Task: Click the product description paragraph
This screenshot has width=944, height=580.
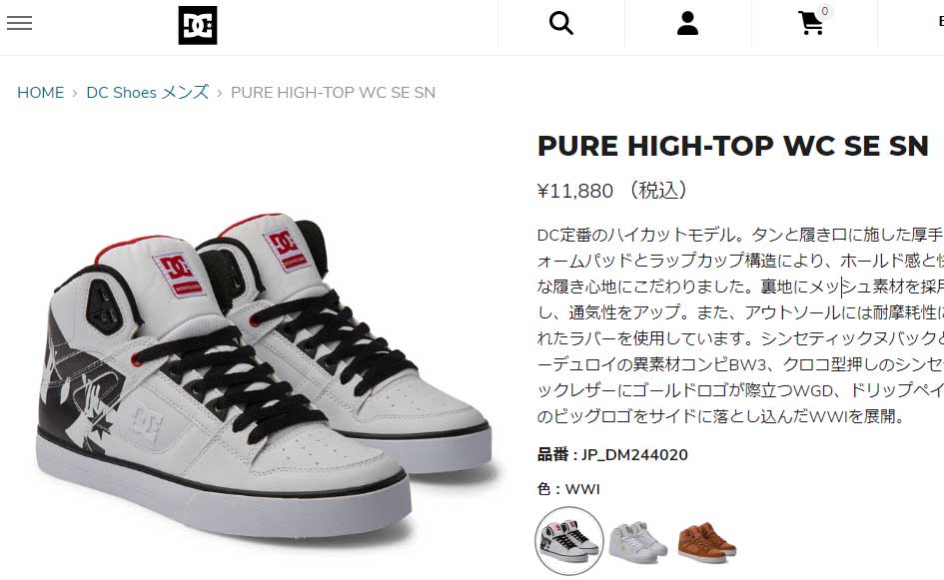Action: (x=740, y=324)
